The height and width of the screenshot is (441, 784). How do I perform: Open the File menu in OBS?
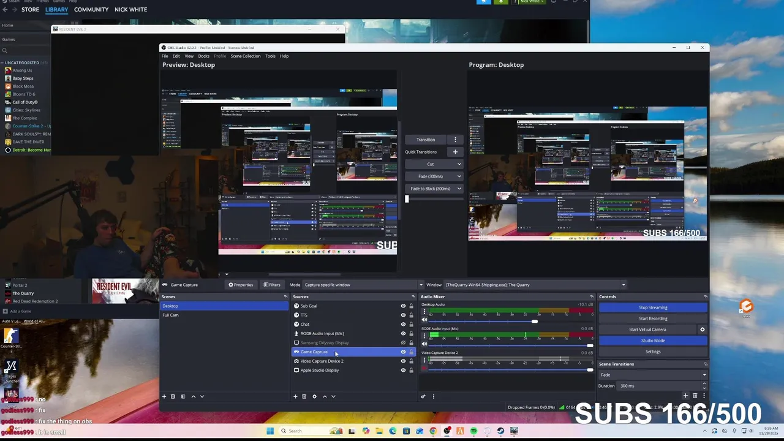(165, 56)
